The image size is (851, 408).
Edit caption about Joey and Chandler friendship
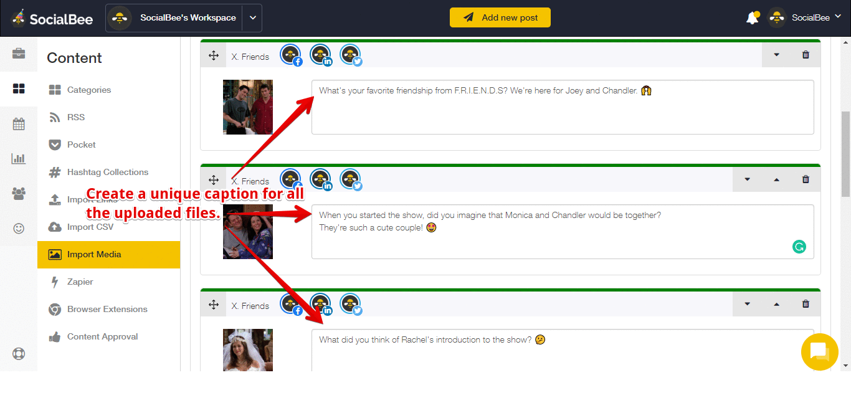(563, 107)
